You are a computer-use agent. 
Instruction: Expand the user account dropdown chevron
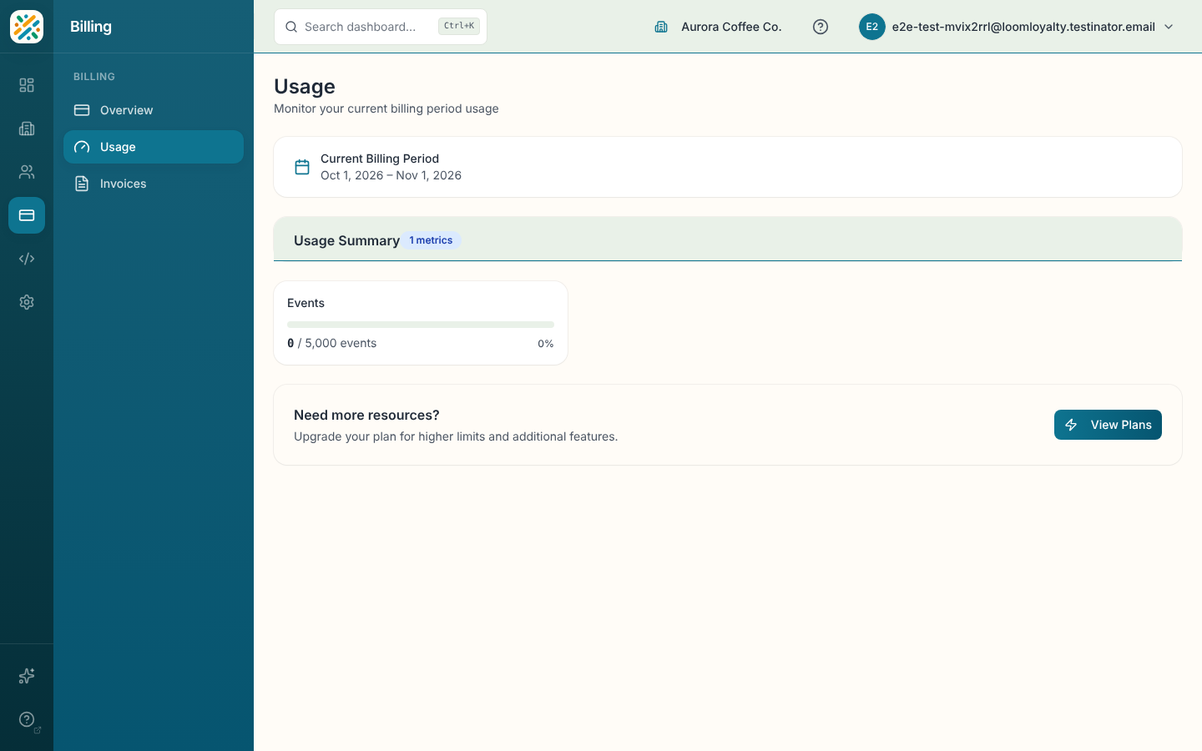1169,27
